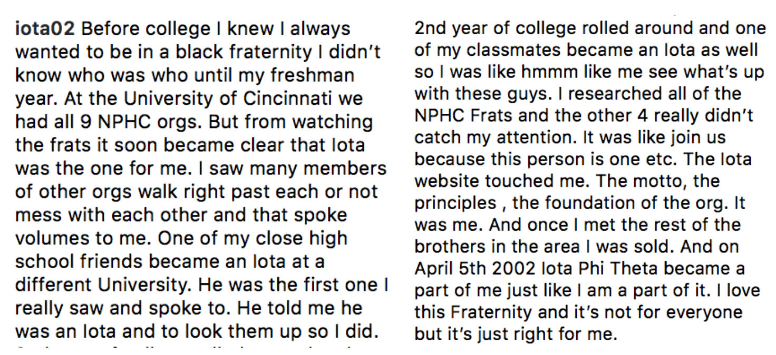The height and width of the screenshot is (355, 776).
Task: Click the word 'principles'
Action: tap(455, 203)
